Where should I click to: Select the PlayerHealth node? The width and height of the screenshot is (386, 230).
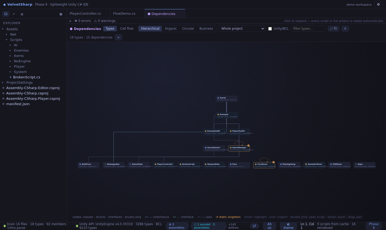[x=239, y=132]
